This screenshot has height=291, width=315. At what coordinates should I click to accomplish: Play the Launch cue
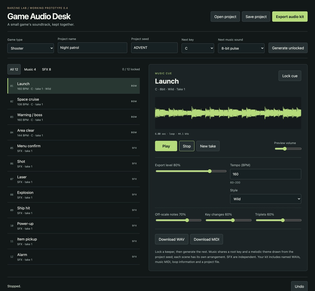click(x=166, y=146)
